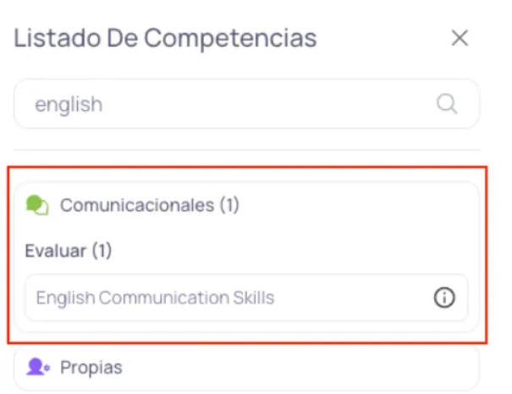Click the "english" text in the search box
The image size is (512, 394).
[x=69, y=104]
